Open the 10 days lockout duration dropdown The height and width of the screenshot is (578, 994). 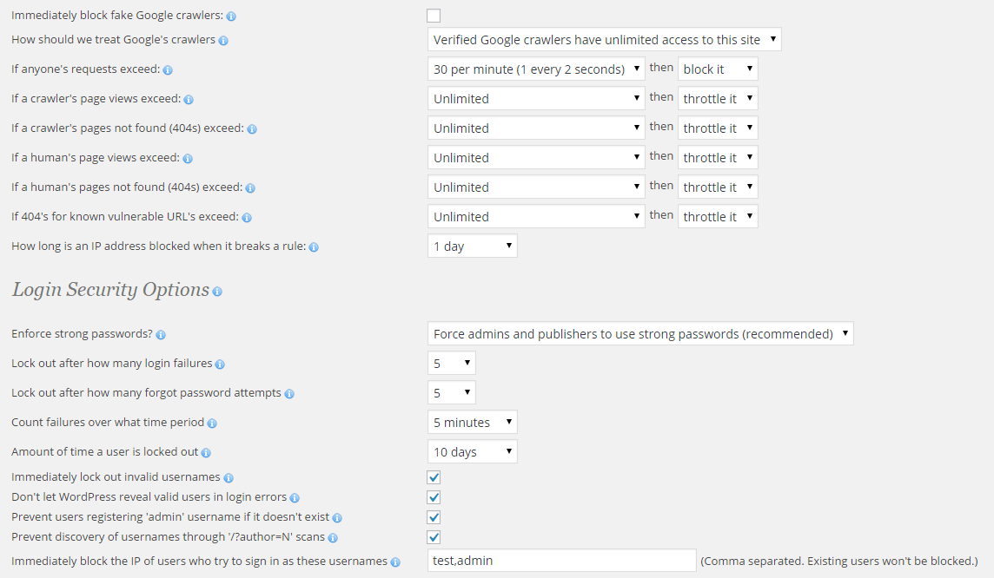tap(473, 452)
